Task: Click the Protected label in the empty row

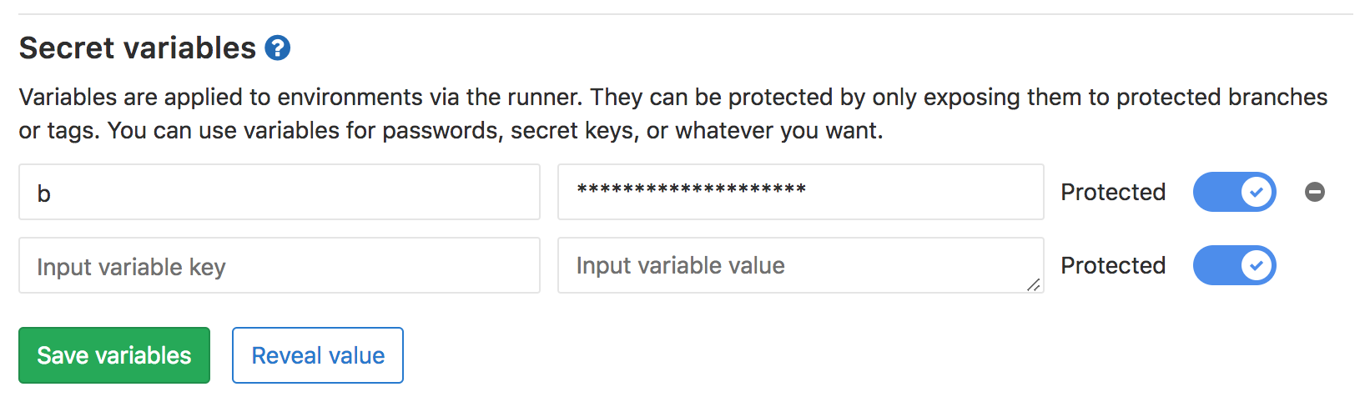Action: (x=1113, y=266)
